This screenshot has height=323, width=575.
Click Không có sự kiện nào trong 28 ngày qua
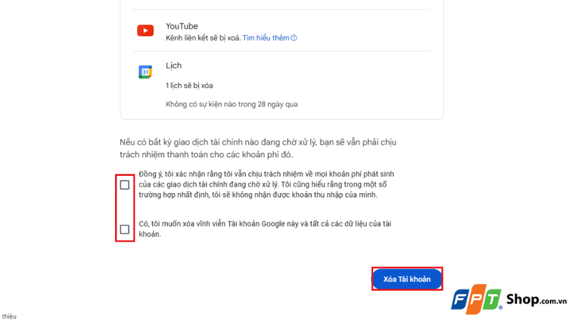tap(231, 104)
